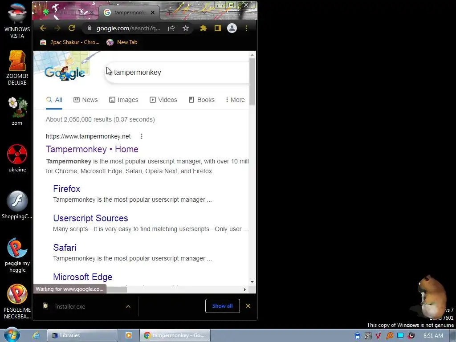Click the horizontal scrollbar right arrow

[x=244, y=289]
